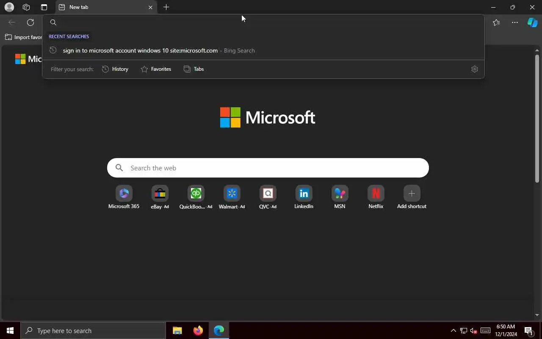This screenshot has width=542, height=339.
Task: Click the scrollbar down arrow
Action: click(x=537, y=315)
